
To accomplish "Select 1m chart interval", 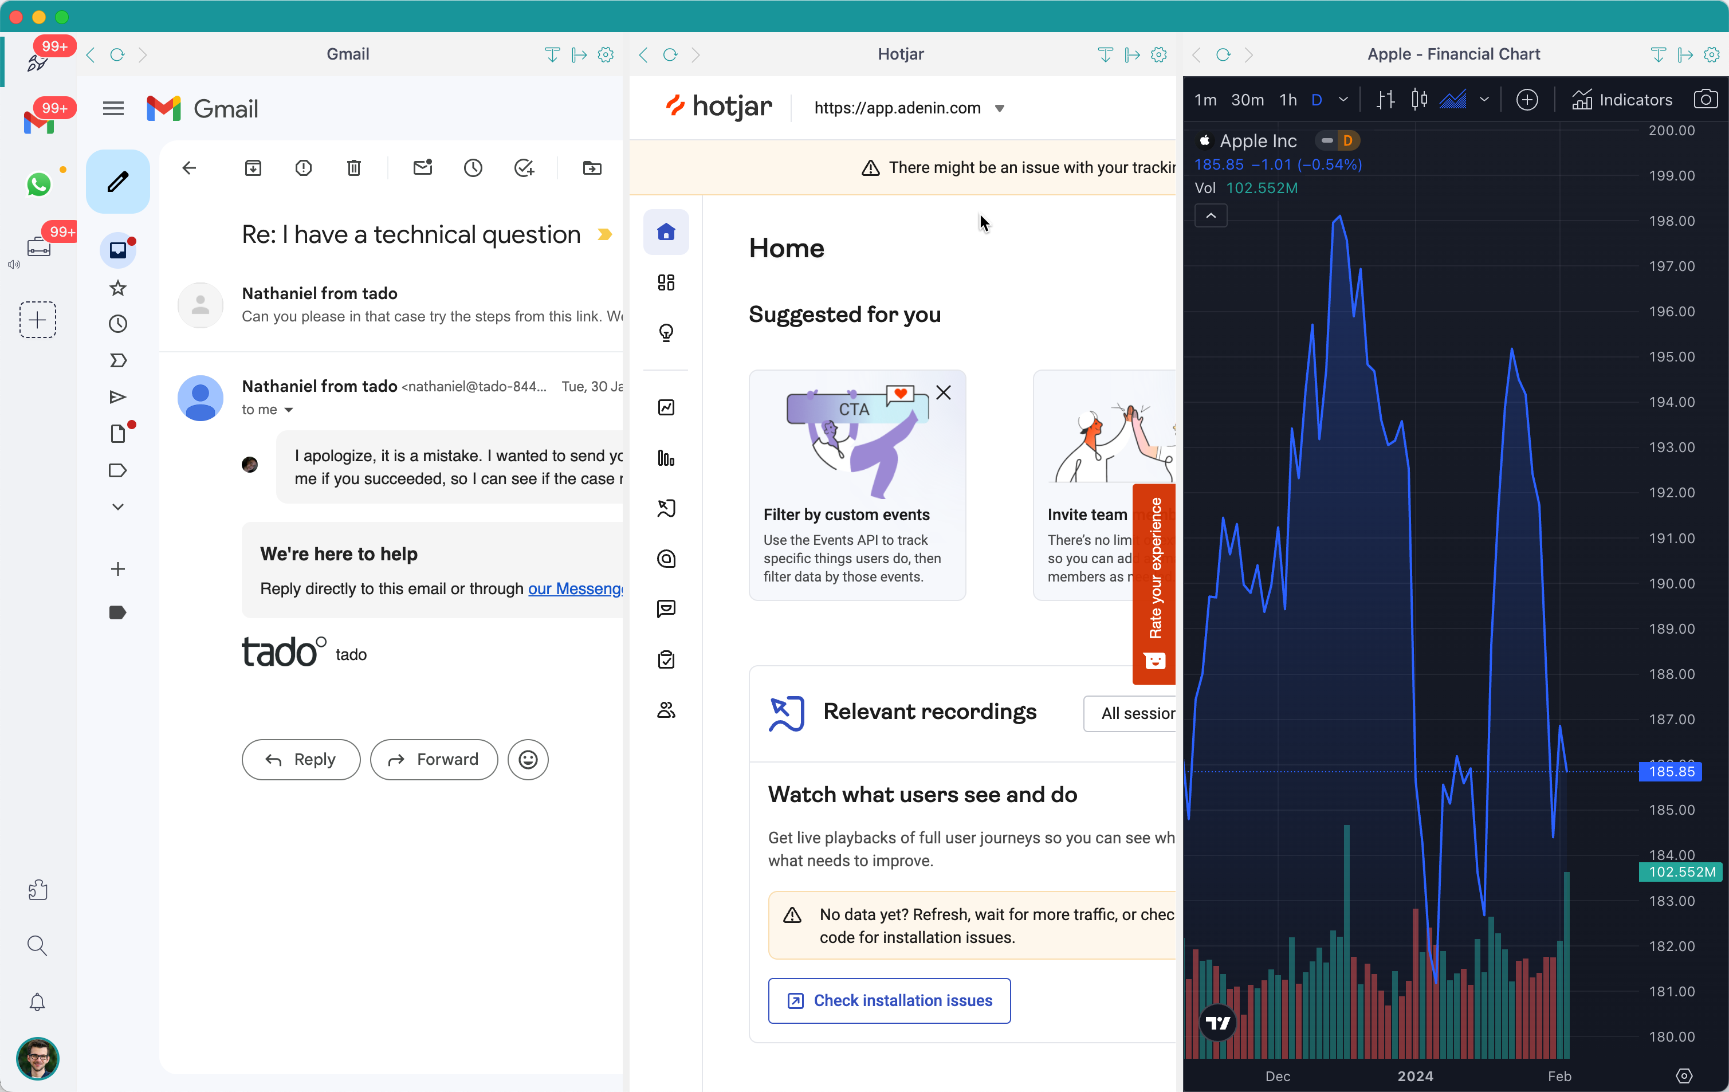I will [1205, 100].
